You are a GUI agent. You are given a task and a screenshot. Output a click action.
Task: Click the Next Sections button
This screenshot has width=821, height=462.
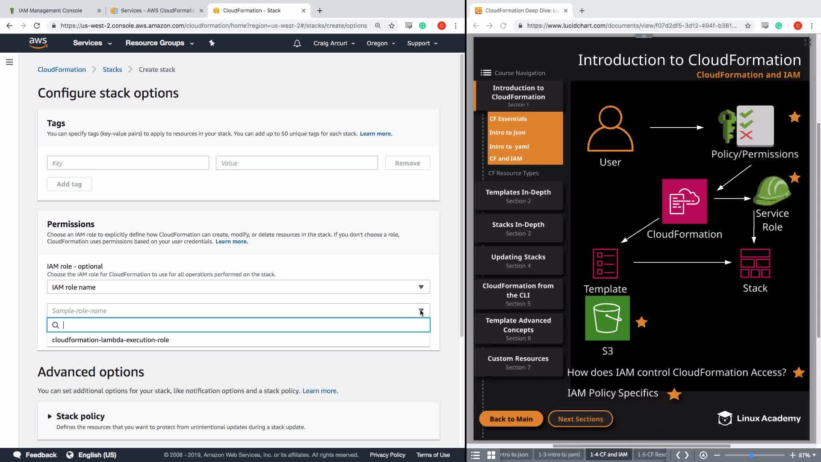(x=580, y=419)
